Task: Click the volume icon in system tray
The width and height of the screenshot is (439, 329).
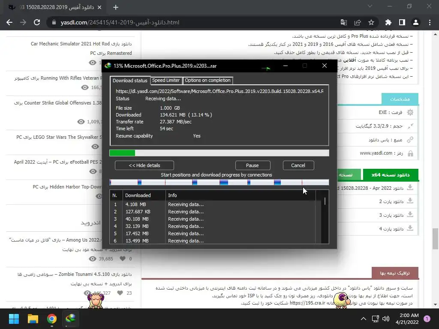Action: [386, 319]
